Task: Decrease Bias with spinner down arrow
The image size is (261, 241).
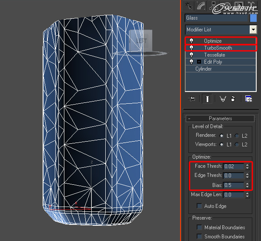Action: (x=248, y=187)
